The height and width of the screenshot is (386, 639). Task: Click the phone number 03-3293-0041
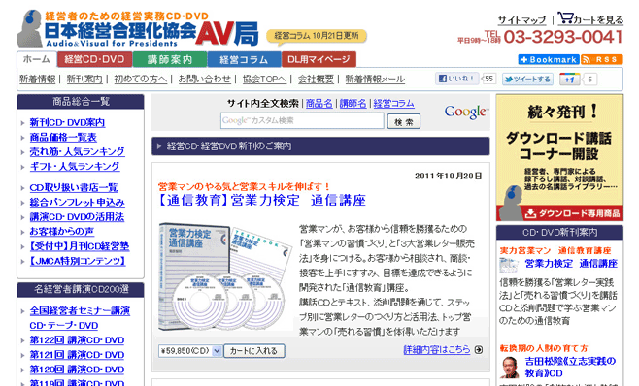(563, 37)
